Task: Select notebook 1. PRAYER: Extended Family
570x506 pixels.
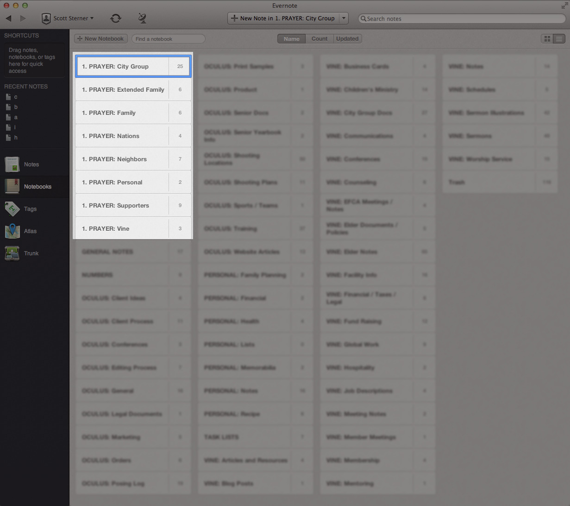Action: 133,89
